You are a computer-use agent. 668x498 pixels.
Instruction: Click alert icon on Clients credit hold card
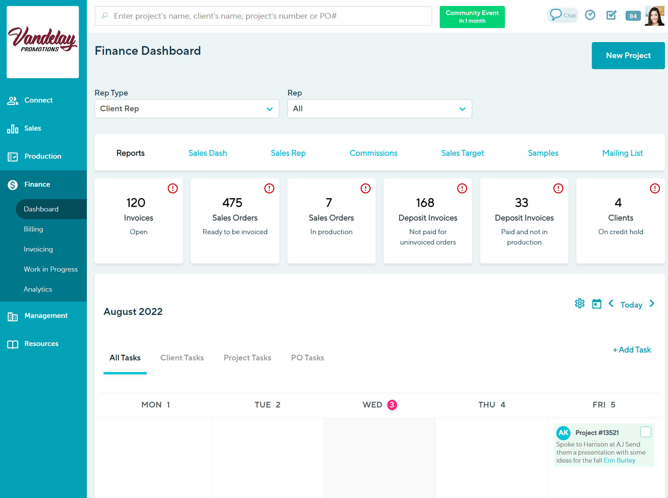pos(655,188)
